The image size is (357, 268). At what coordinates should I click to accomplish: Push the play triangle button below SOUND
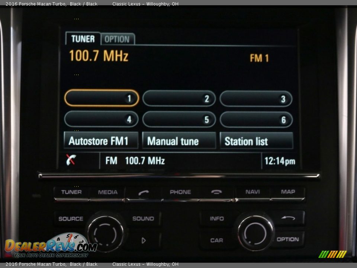click(144, 240)
